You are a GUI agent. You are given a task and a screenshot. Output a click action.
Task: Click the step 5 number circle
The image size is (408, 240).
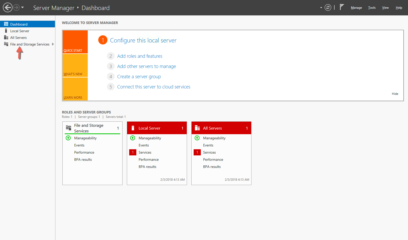click(x=111, y=87)
